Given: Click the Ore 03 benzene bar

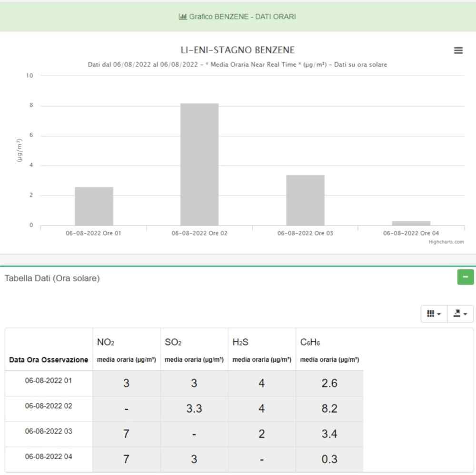Looking at the screenshot, I should pyautogui.click(x=305, y=200).
